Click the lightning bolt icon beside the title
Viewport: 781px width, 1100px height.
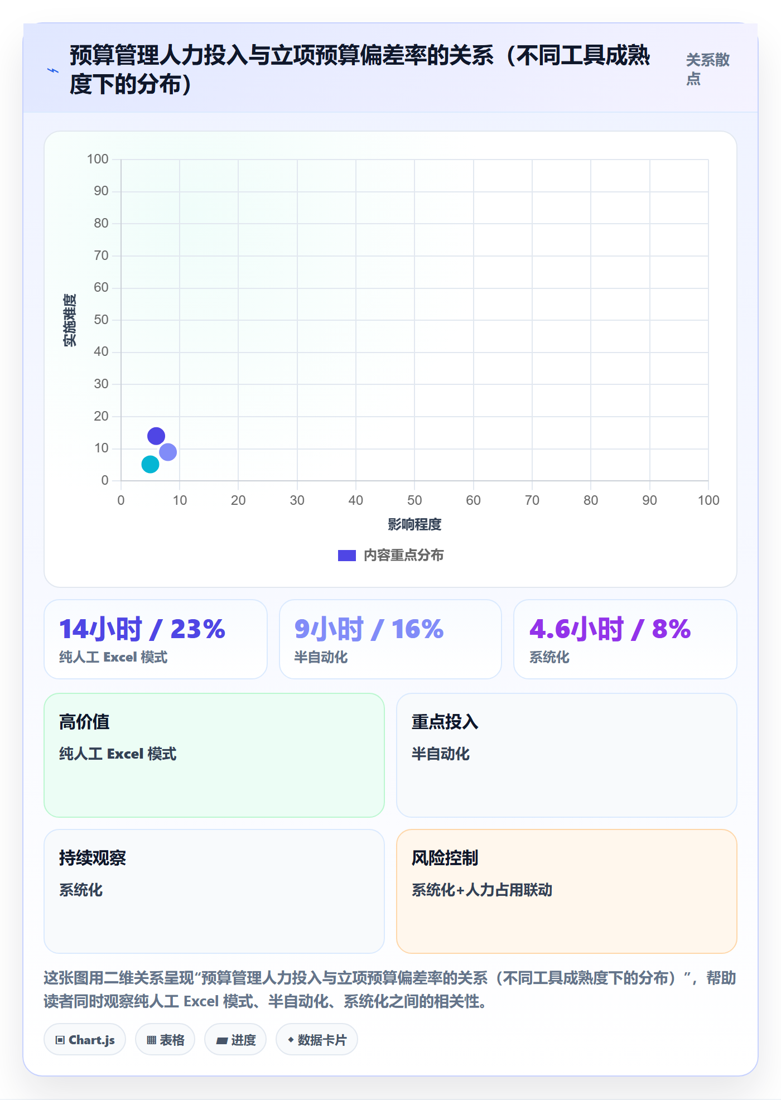pos(53,70)
